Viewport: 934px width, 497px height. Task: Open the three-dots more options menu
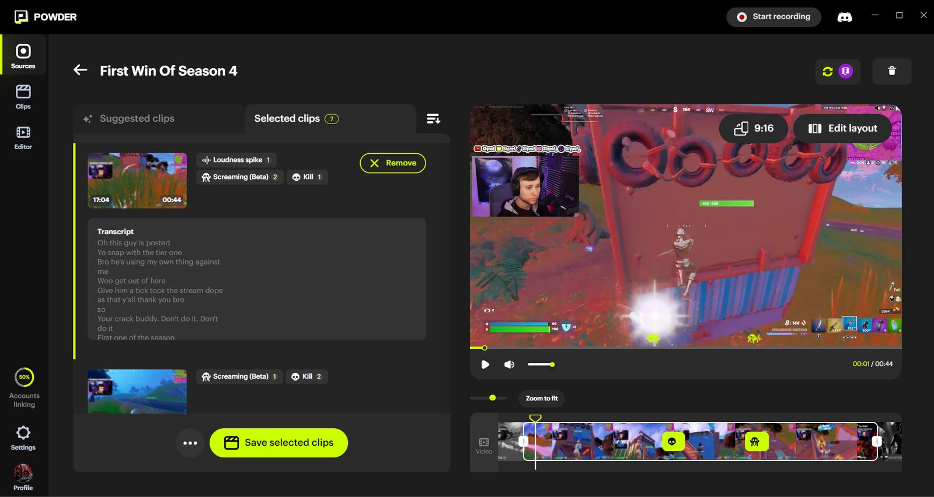tap(190, 443)
